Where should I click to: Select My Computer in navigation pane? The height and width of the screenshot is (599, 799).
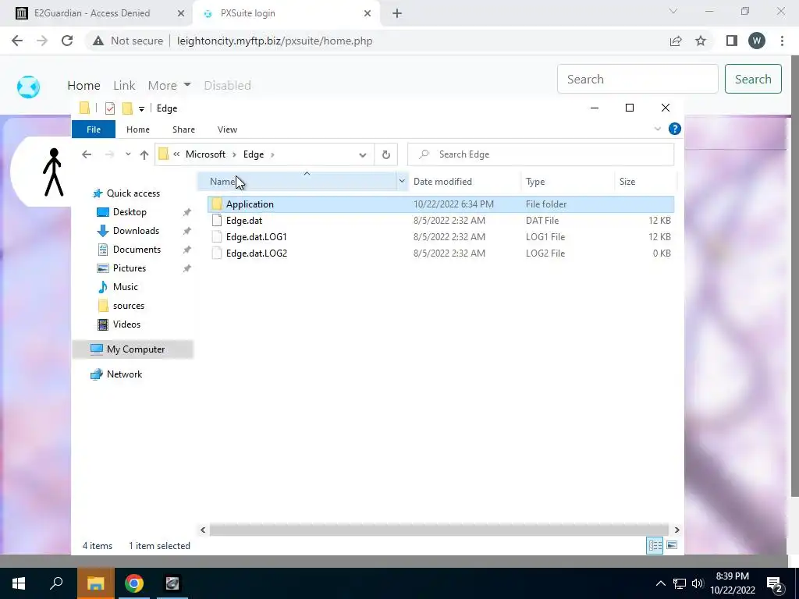click(x=133, y=349)
